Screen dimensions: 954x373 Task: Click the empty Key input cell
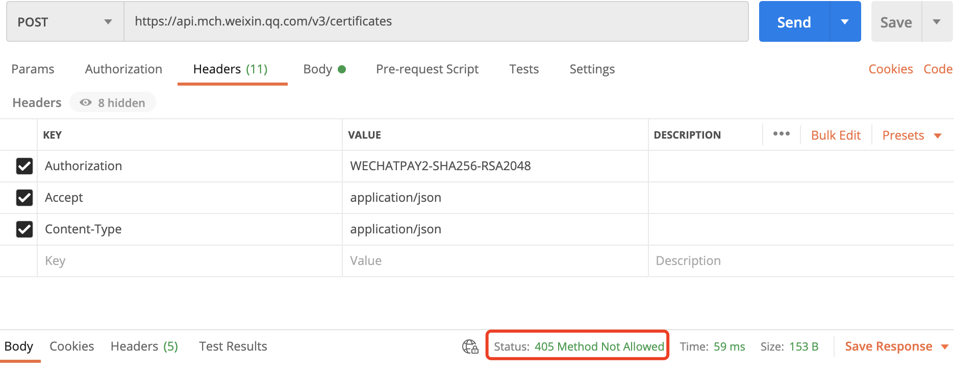(189, 261)
